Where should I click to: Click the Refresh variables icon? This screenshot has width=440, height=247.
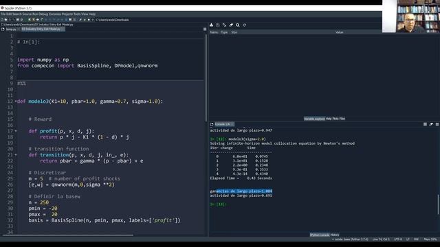245,25
